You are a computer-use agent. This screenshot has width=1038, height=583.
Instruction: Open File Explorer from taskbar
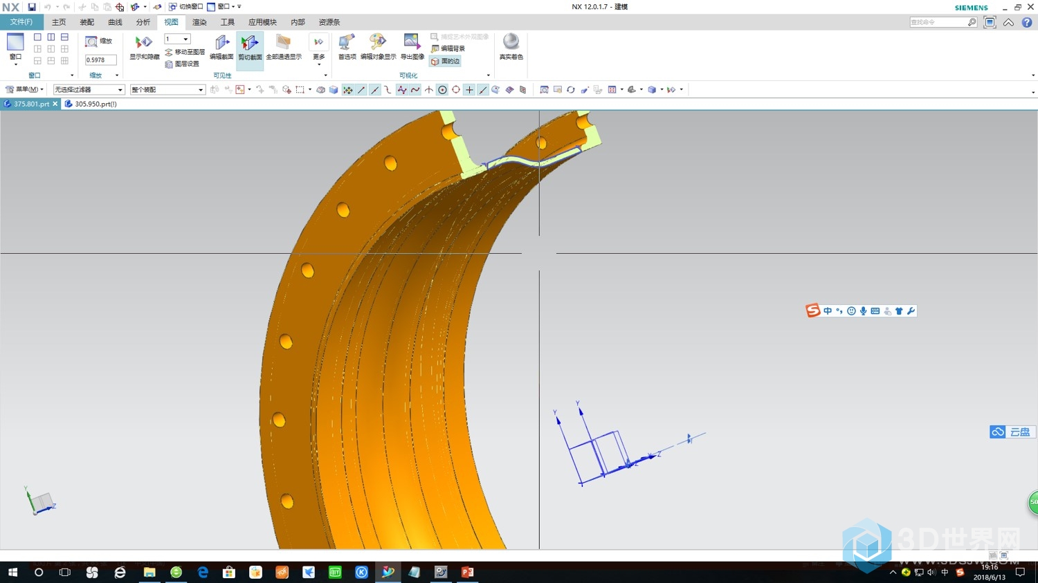pyautogui.click(x=149, y=573)
